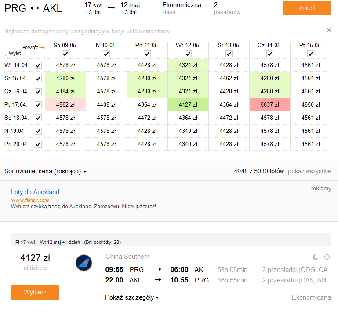
Task: Click the orange Zmień button
Action: click(x=307, y=8)
